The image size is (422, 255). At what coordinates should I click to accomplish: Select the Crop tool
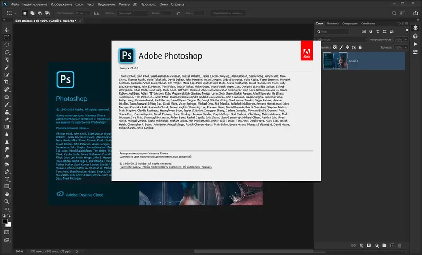coord(7,82)
